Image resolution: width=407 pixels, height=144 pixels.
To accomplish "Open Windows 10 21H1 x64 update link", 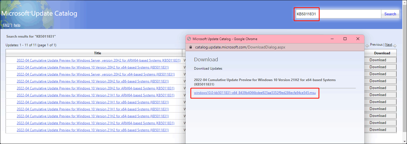I will pos(93,109).
